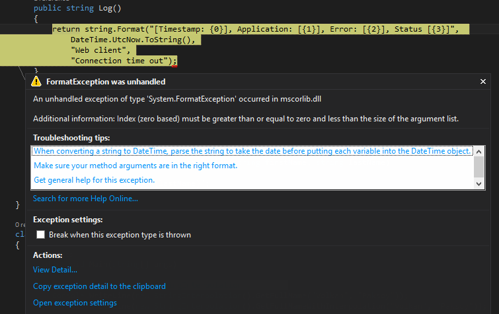This screenshot has height=314, width=499.
Task: Click the 'Exception settings:' heading
Action: click(68, 220)
